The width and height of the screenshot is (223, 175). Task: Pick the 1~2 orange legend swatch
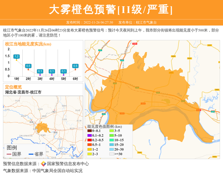(x=90, y=149)
